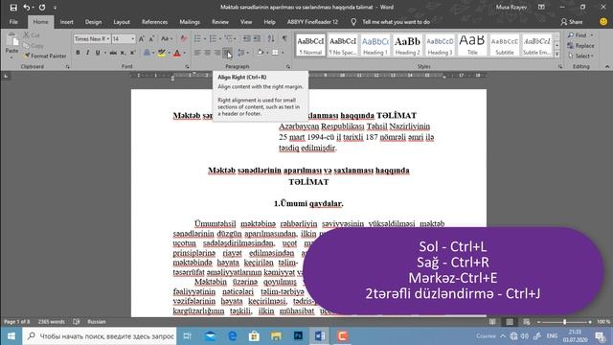Screen dimensions: 613x345
Task: Open the Borders dropdown
Action: (x=283, y=53)
